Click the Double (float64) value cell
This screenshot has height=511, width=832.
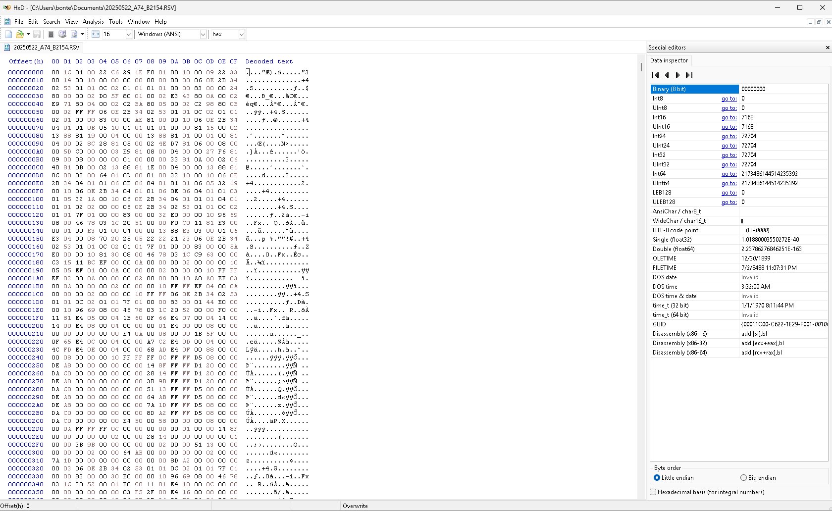point(783,249)
